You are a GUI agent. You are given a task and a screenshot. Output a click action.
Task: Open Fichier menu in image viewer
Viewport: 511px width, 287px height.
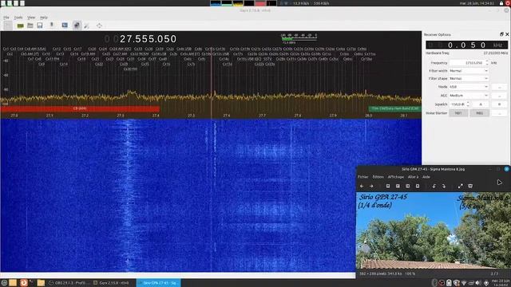[x=363, y=177]
